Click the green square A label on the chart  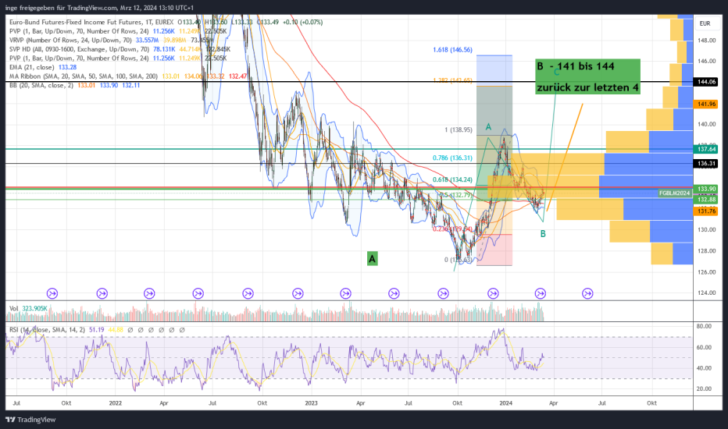pos(373,258)
